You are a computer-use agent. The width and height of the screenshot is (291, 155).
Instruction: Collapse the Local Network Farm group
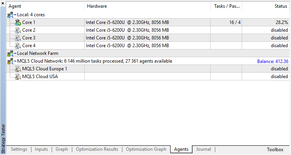[15, 53]
